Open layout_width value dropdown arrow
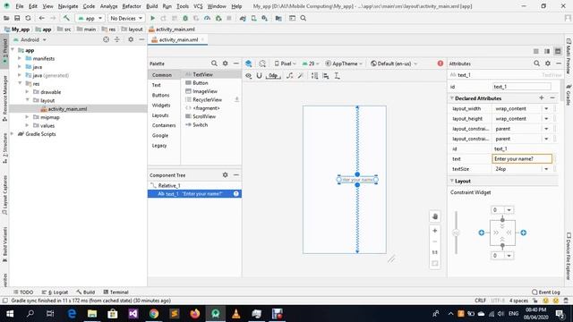 pyautogui.click(x=546, y=108)
